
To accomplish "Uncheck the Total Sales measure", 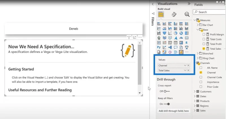I will point(204,49).
